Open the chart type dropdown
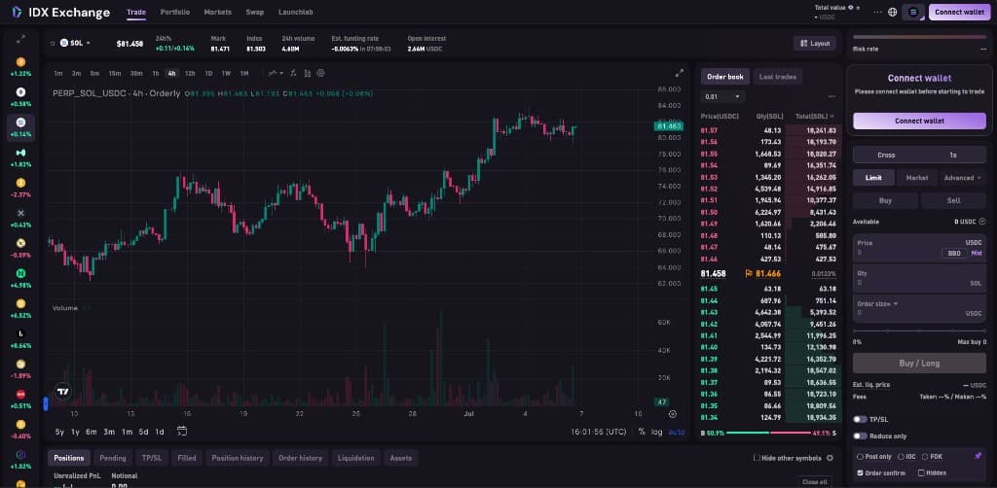Image resolution: width=997 pixels, height=488 pixels. (276, 73)
